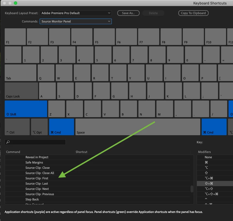
Task: Select the number 7 key
Action: (x=139, y=55)
